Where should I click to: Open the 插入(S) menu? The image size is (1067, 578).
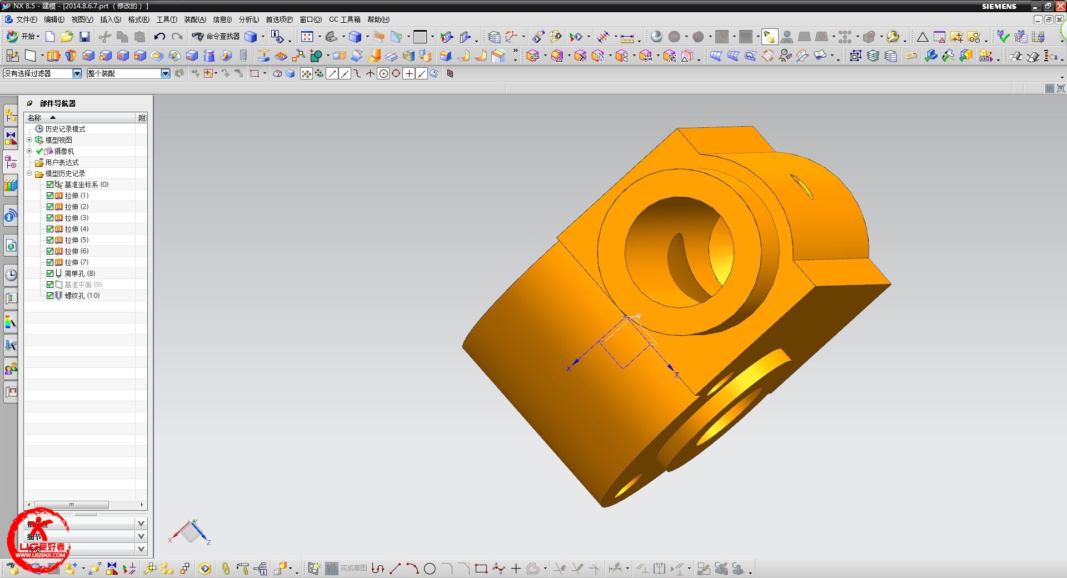[110, 19]
